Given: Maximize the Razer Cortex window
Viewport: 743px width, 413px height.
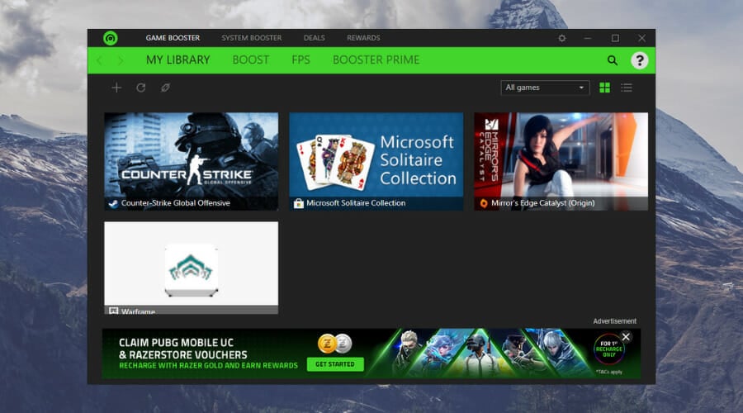Looking at the screenshot, I should [615, 38].
